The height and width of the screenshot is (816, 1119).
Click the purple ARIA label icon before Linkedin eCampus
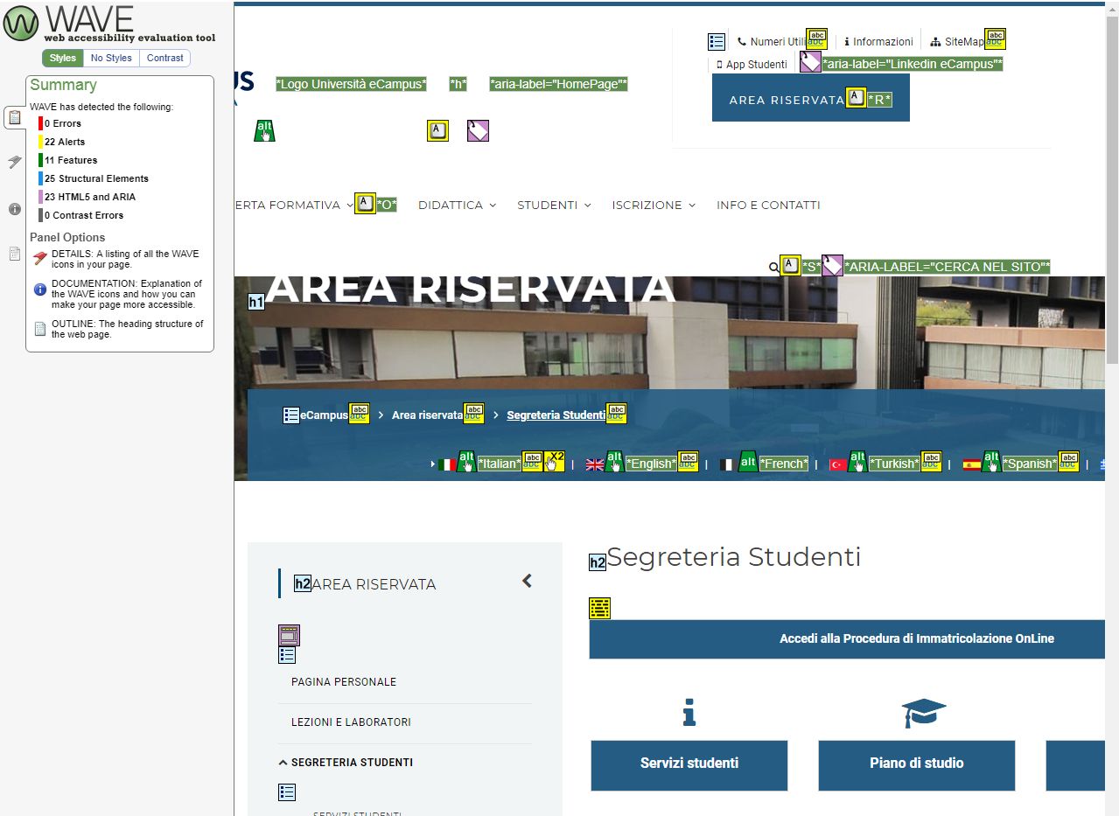coord(810,61)
